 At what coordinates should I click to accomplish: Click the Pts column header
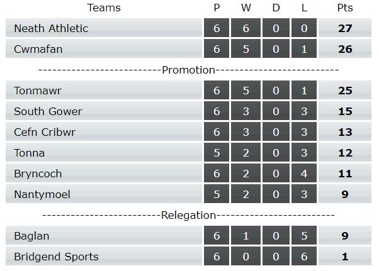pos(345,8)
